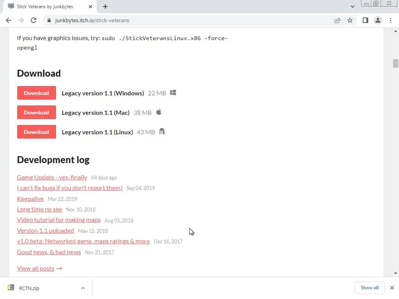Viewport: 399px width, 299px height.
Task: Download Legacy version 1.1 for Windows
Action: coord(36,93)
